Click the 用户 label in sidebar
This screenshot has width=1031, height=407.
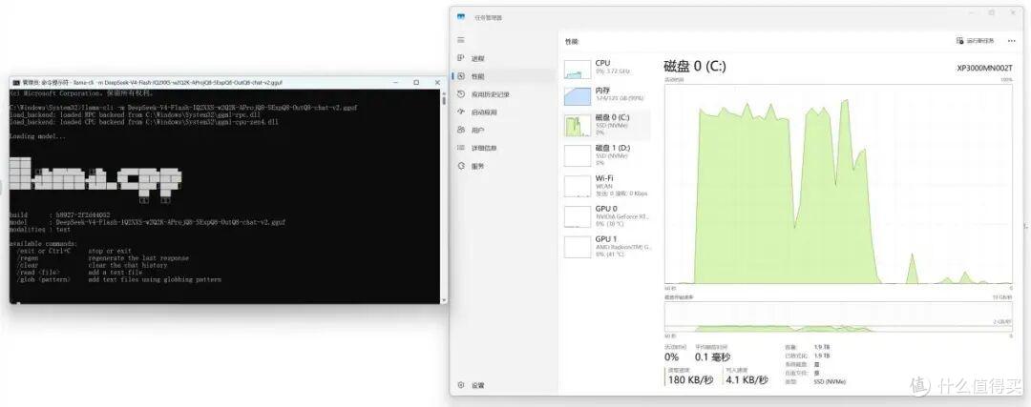tap(478, 130)
